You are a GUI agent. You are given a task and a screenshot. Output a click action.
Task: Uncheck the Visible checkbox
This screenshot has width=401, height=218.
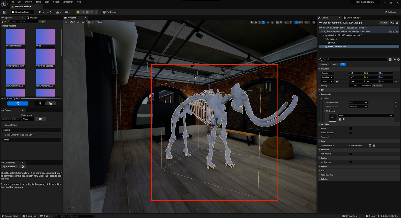pyautogui.click(x=351, y=129)
